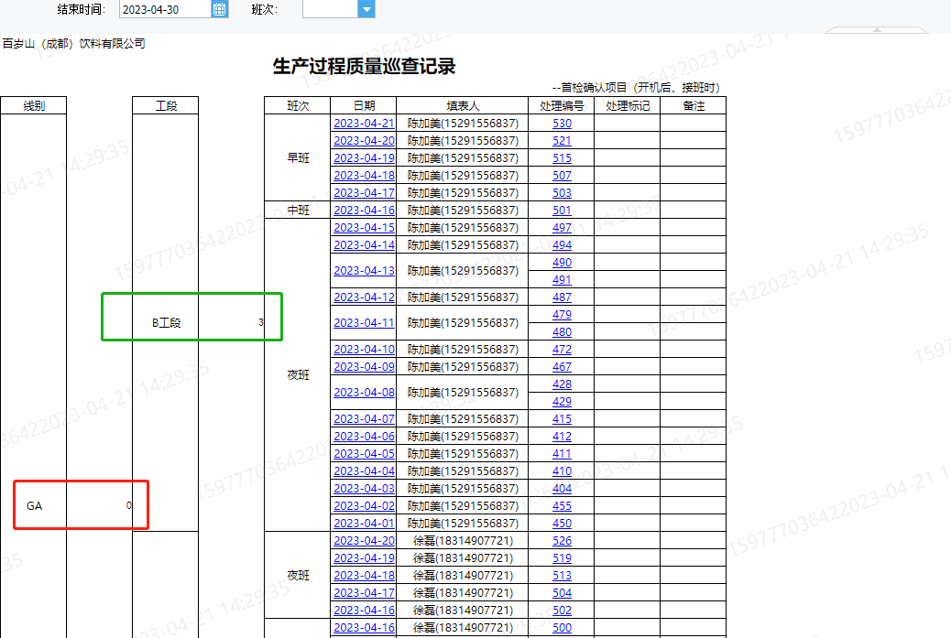Select the 中班 shift cell
Image resolution: width=951 pixels, height=638 pixels.
click(297, 211)
